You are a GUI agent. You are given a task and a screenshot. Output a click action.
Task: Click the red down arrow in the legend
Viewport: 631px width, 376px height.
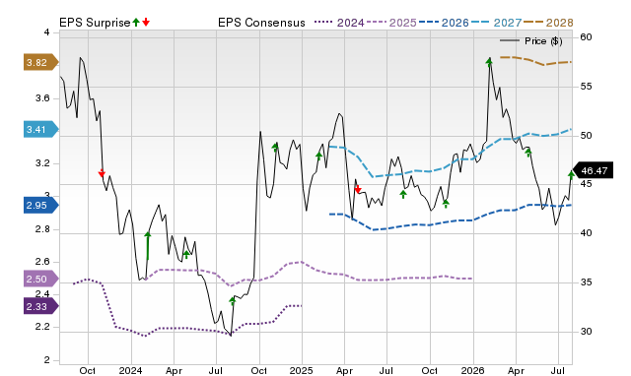click(x=146, y=22)
